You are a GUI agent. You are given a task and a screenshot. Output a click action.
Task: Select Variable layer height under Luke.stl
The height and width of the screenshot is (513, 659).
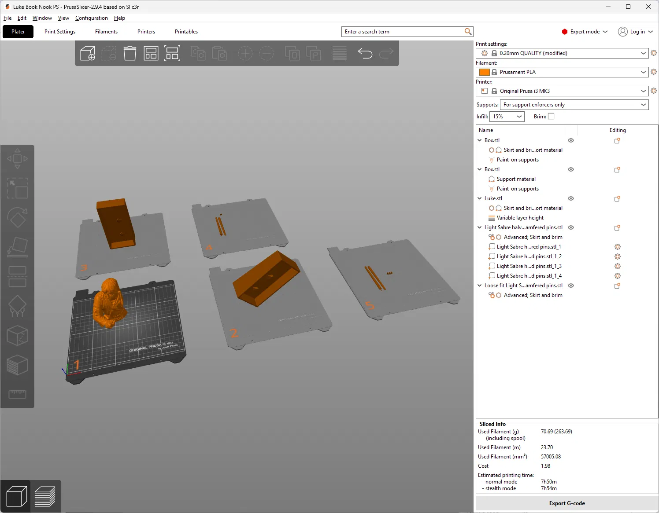pos(520,218)
